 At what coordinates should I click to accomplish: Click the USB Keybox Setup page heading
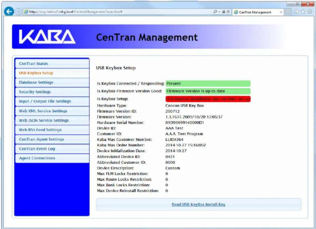point(116,68)
